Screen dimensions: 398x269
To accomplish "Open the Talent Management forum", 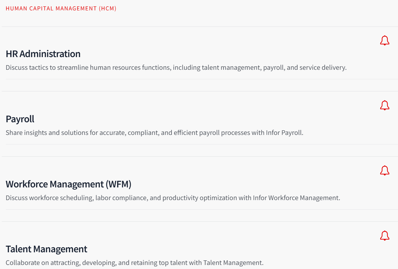I will pyautogui.click(x=46, y=249).
